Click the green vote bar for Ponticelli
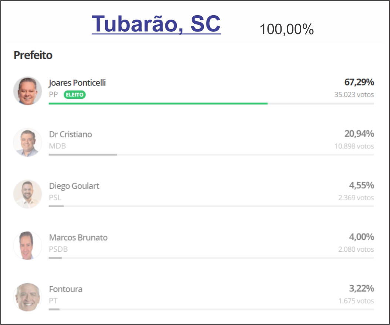Viewport: 390px width, 325px height. point(158,104)
